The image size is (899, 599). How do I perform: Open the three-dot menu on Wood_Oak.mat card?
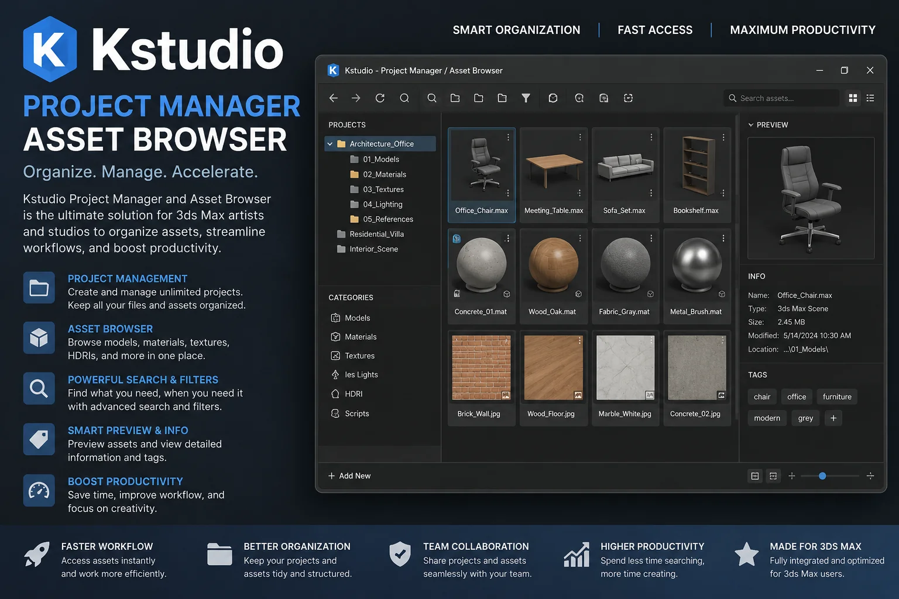580,238
